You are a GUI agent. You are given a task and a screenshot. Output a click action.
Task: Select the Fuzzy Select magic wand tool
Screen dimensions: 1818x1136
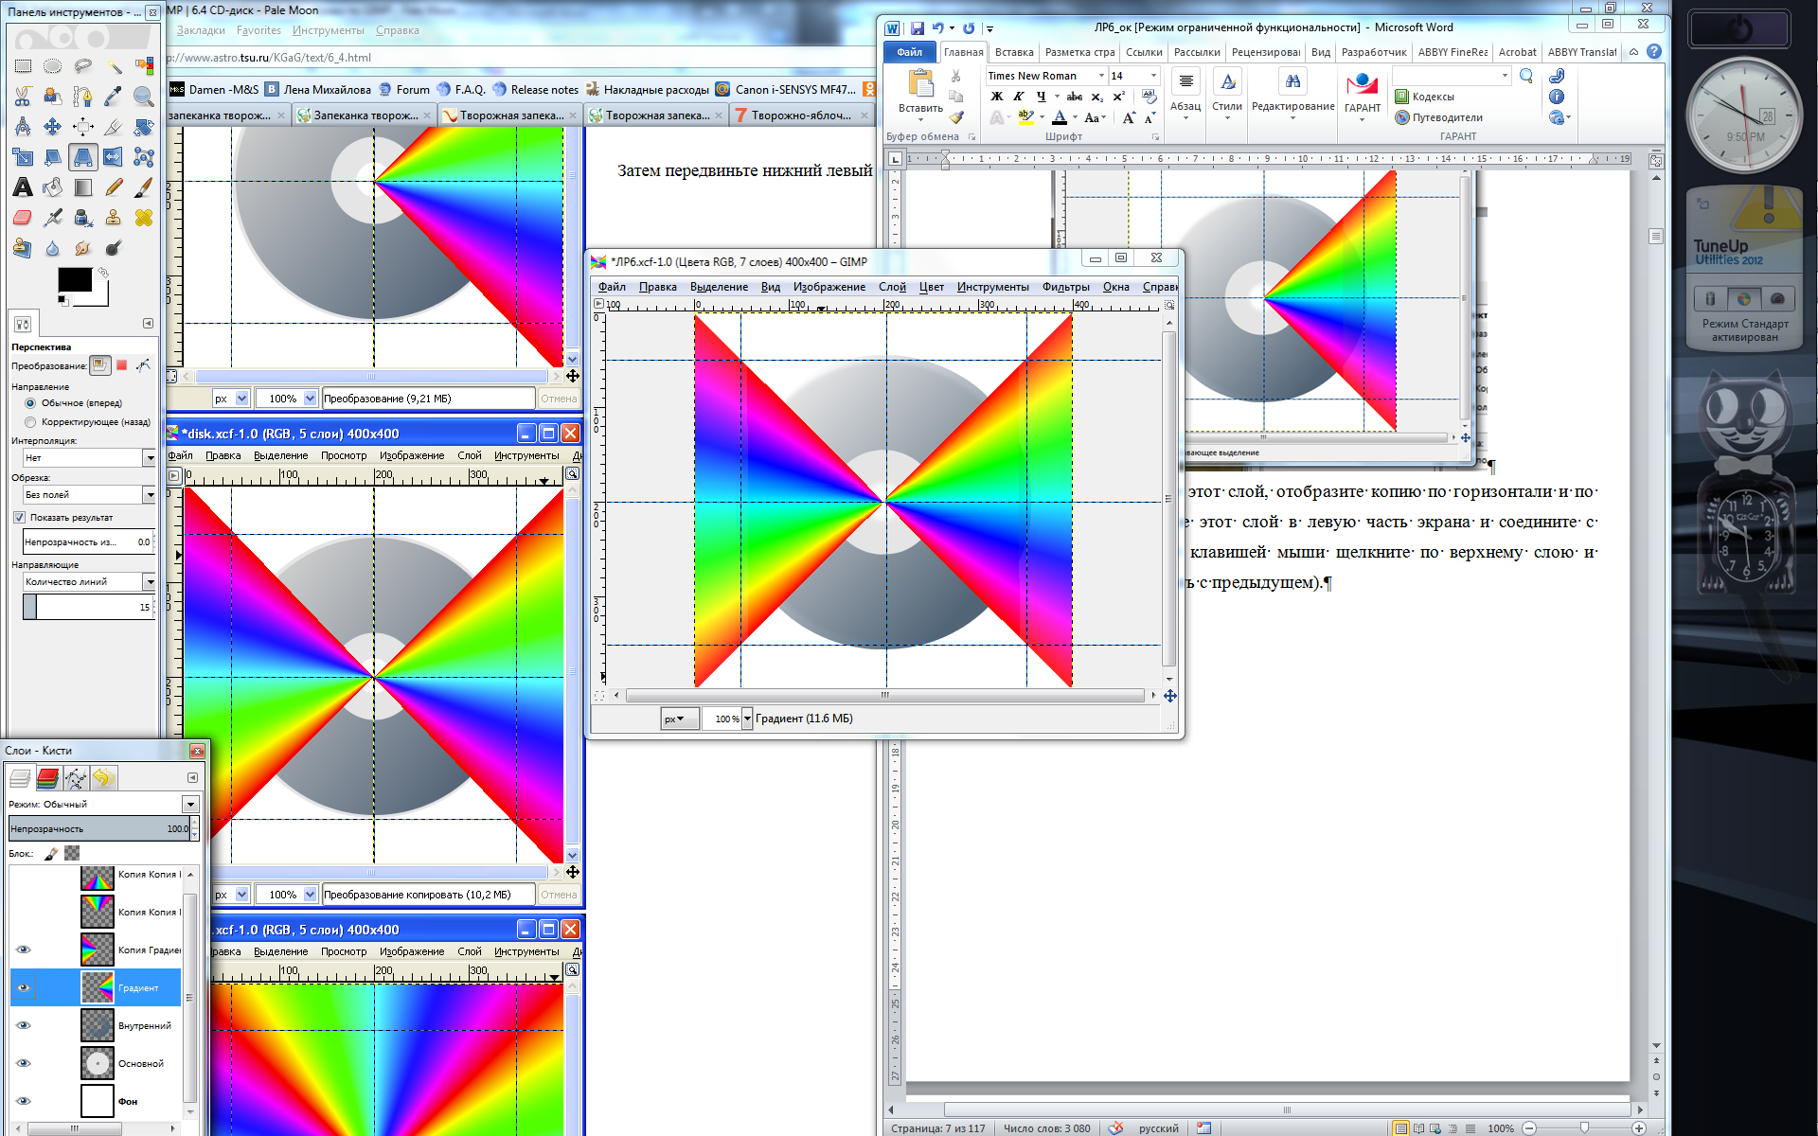(114, 66)
